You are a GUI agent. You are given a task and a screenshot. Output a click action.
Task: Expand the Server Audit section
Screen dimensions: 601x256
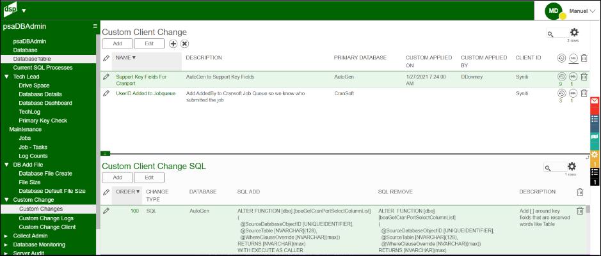pos(6,253)
